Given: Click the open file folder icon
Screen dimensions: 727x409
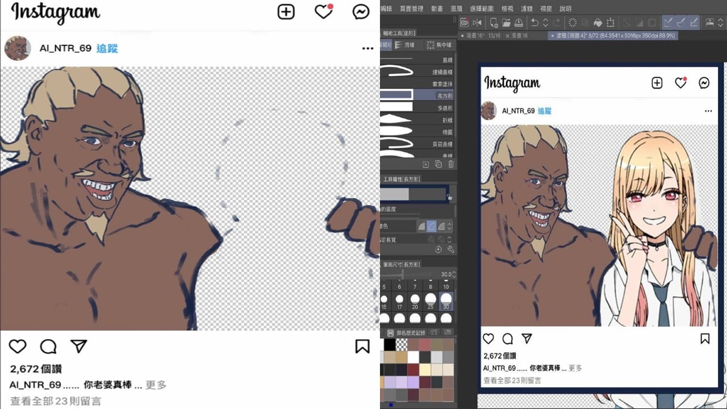Looking at the screenshot, I should point(506,23).
